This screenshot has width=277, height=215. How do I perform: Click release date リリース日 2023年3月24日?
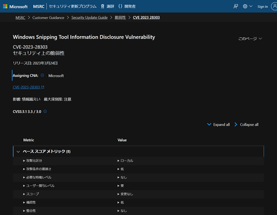pos(35,63)
